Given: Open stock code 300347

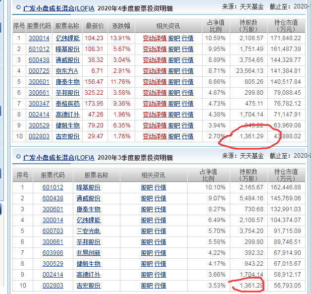Looking at the screenshot, I should click(x=39, y=104).
